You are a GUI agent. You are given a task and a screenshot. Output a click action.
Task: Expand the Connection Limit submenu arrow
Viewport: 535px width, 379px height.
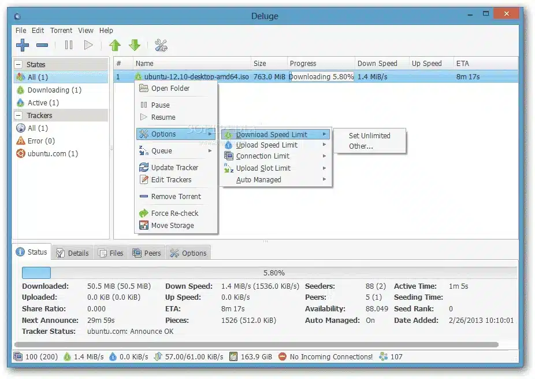pyautogui.click(x=325, y=156)
